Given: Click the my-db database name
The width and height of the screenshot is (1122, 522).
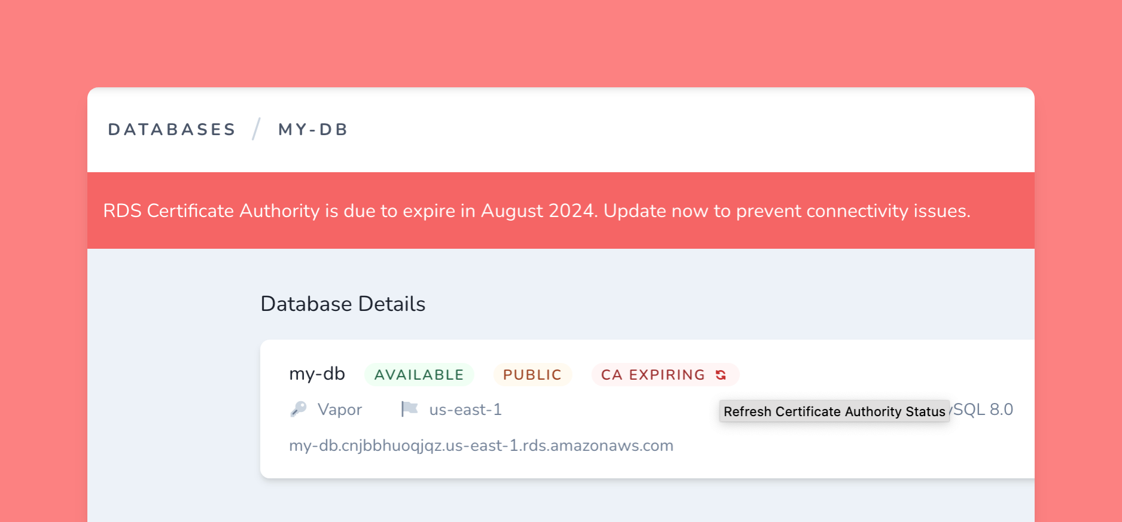Looking at the screenshot, I should [317, 373].
